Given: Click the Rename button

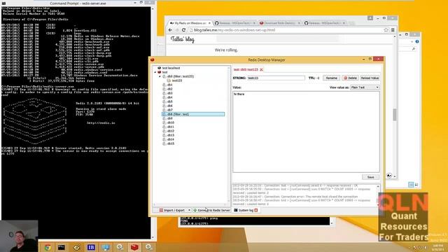Looking at the screenshot, I should (x=331, y=78).
